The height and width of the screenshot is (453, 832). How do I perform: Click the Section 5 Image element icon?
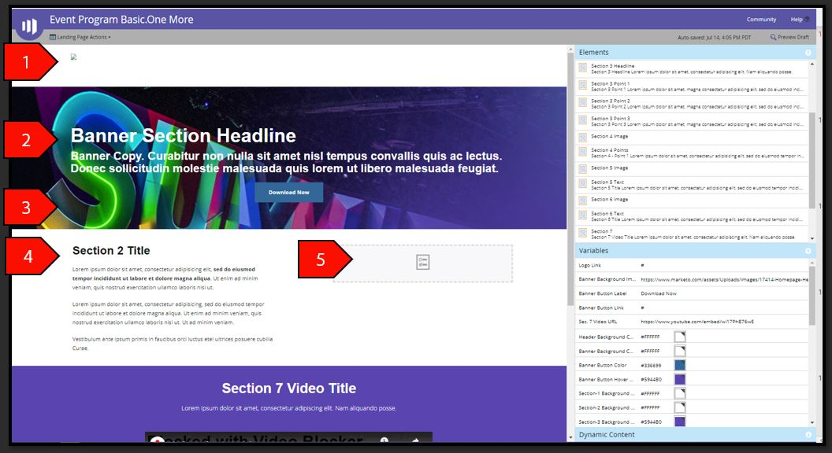[x=582, y=168]
